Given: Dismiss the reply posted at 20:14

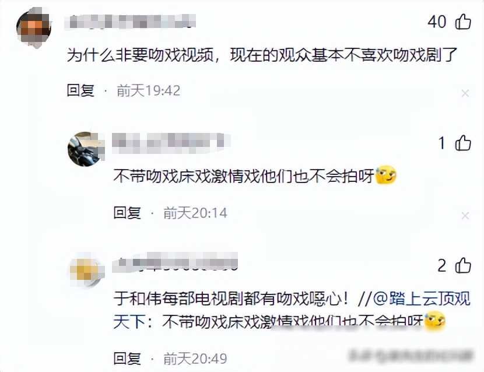Looking at the screenshot, I should [465, 216].
